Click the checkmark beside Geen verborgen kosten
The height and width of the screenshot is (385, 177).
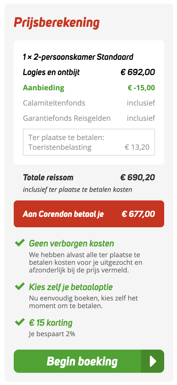(19, 243)
